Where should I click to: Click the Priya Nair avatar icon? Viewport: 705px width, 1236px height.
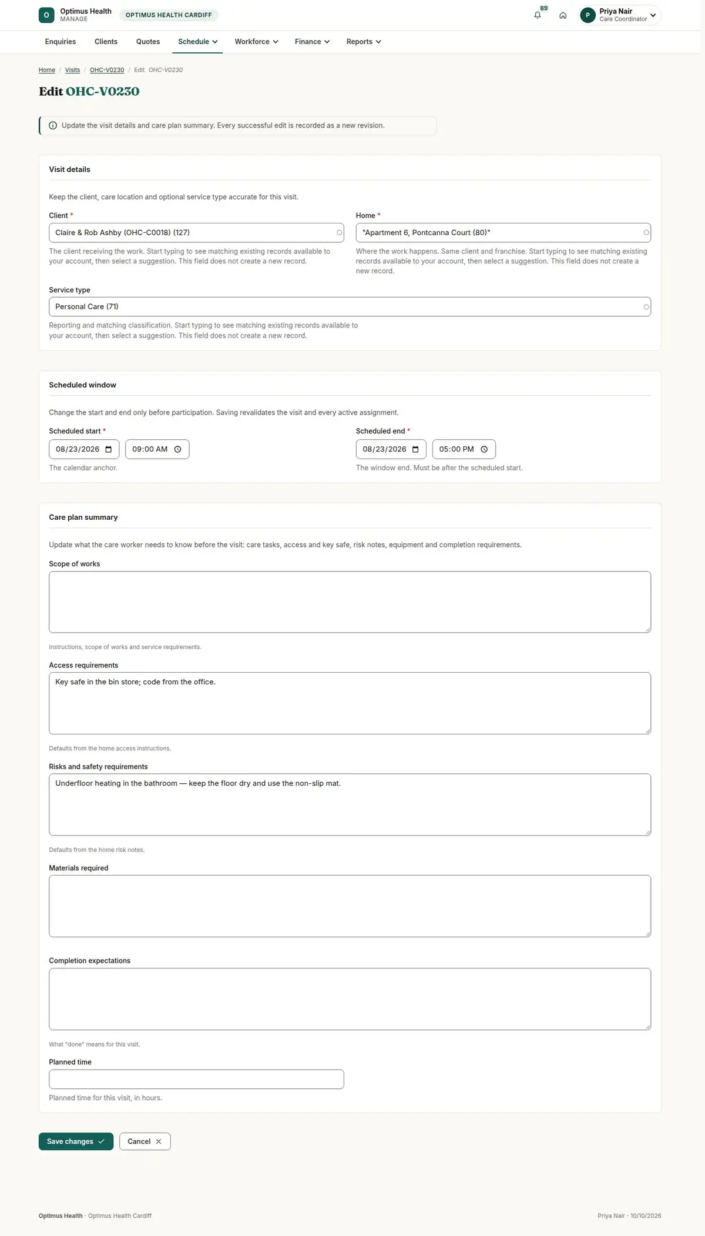587,15
